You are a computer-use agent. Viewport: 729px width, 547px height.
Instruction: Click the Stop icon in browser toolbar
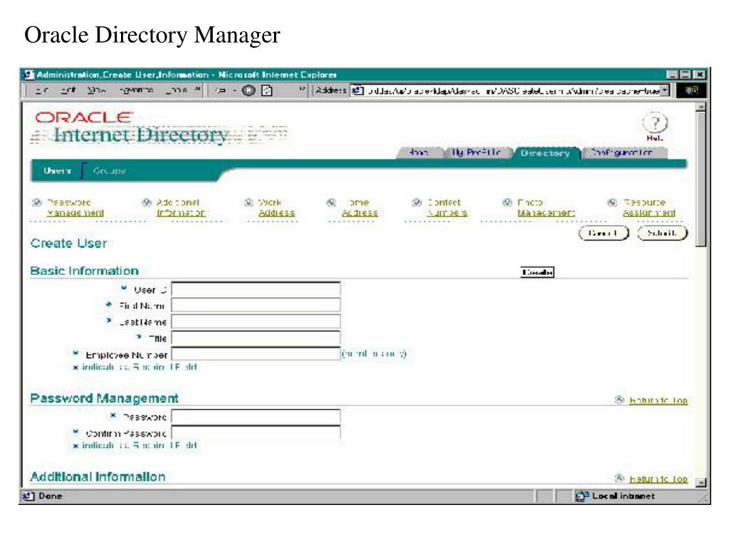248,90
